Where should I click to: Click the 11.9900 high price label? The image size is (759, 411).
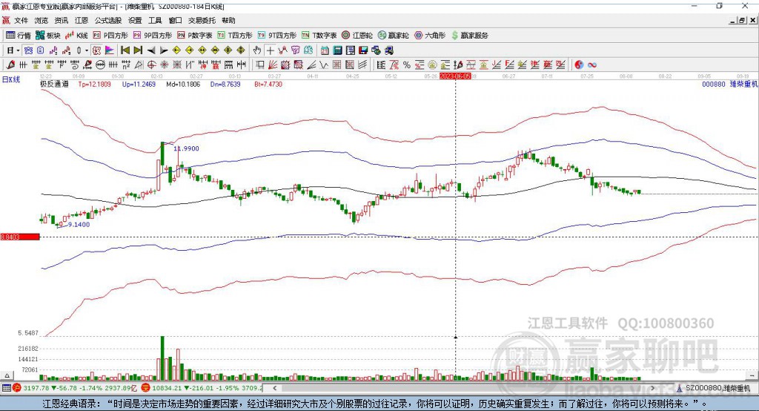(186, 148)
